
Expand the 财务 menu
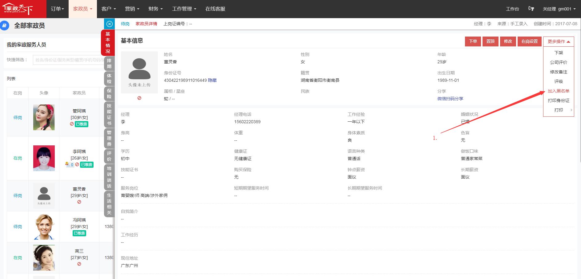[x=155, y=9]
